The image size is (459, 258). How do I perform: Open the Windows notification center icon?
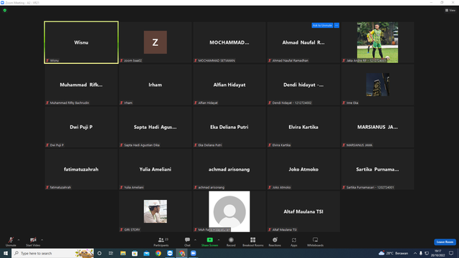pos(451,253)
